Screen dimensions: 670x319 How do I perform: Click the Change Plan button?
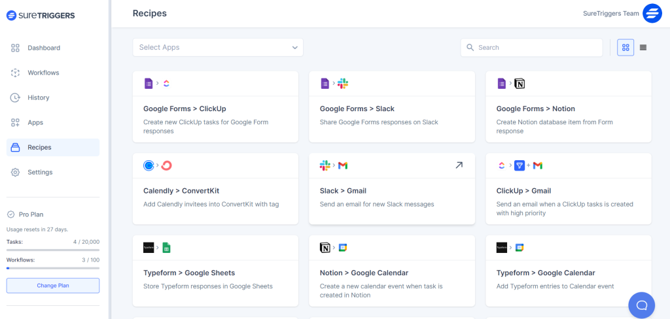click(53, 286)
